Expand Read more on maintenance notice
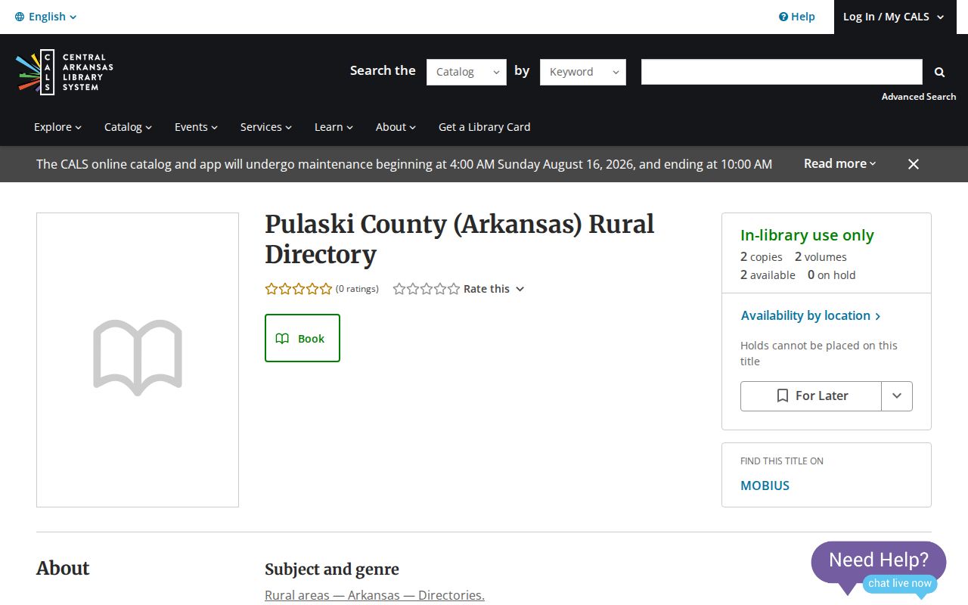 840,163
